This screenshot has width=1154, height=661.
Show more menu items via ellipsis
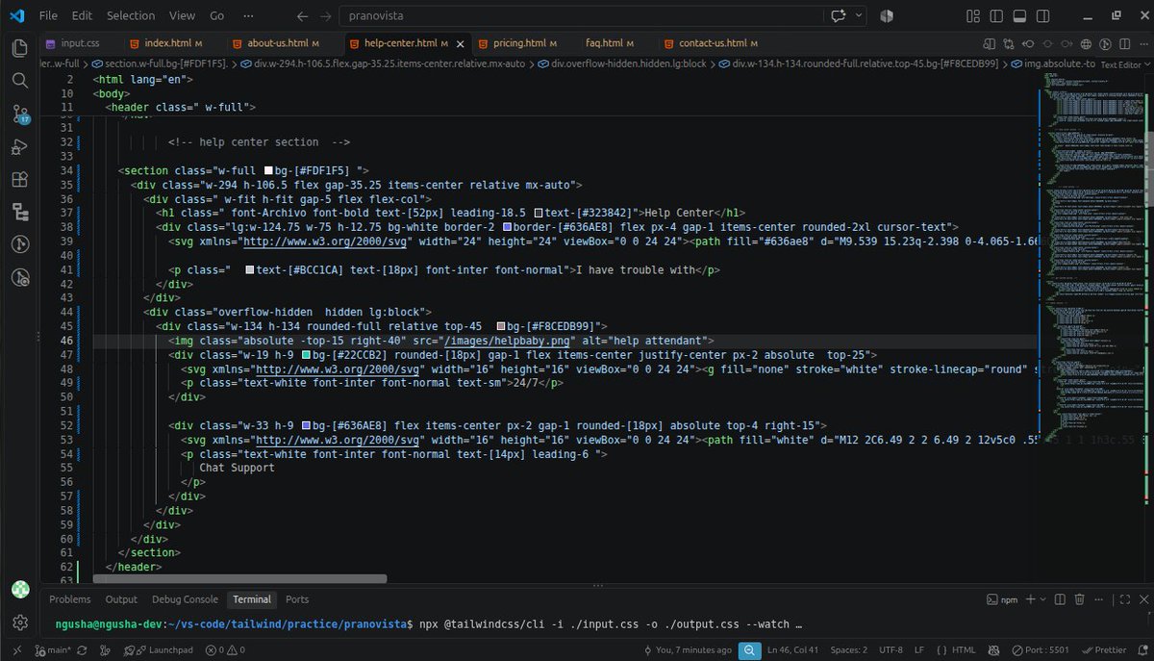[x=248, y=15]
